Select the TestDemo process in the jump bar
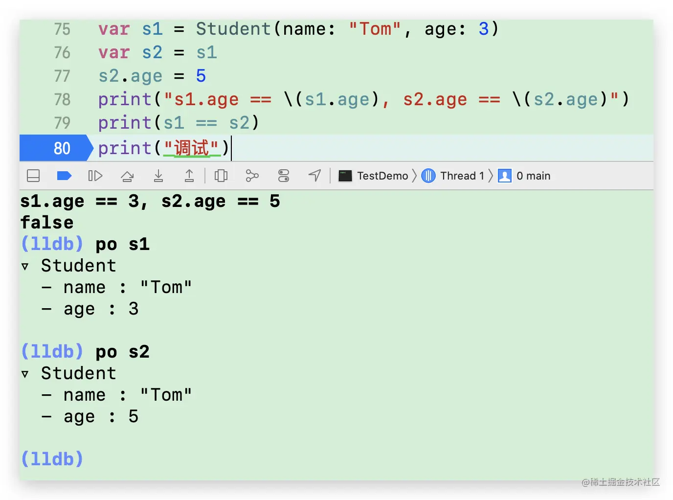 pos(374,176)
